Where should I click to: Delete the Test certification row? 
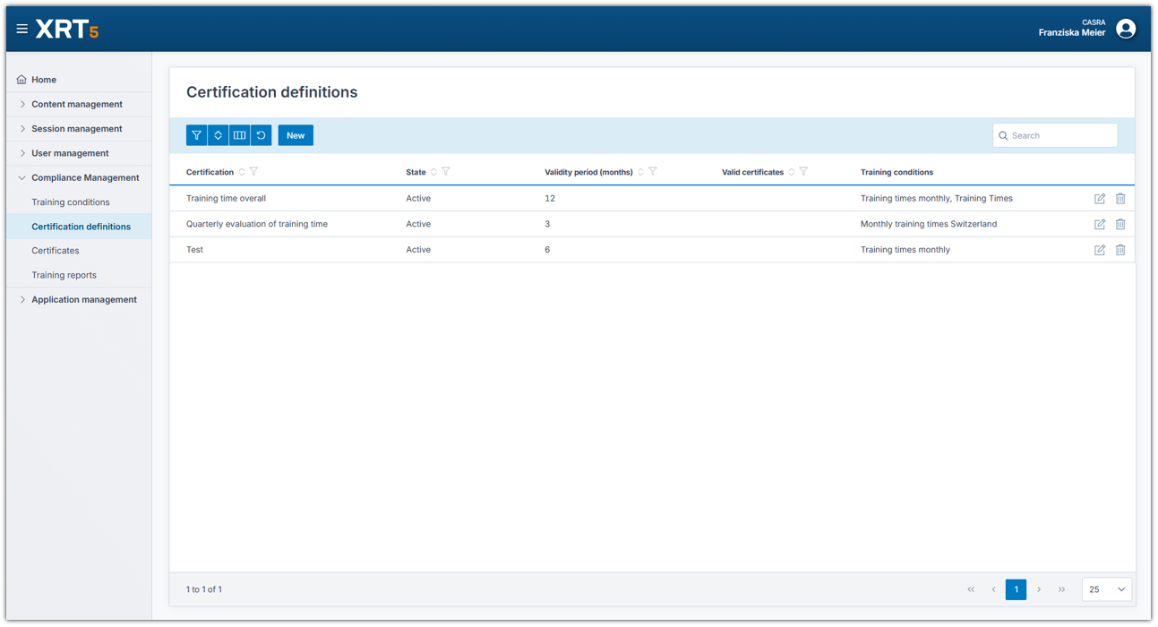1119,250
